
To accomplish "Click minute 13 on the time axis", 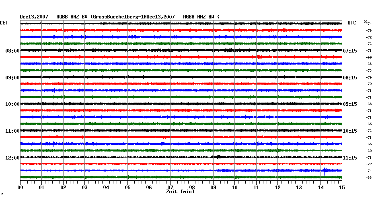I will coord(299,188).
